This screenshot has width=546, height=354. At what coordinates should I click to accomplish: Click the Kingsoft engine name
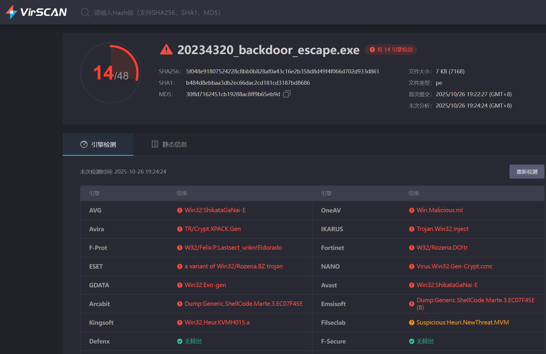coord(101,323)
